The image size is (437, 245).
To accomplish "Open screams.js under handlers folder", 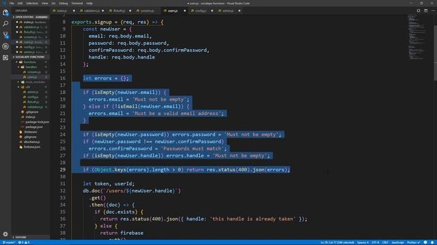I will pos(30,72).
